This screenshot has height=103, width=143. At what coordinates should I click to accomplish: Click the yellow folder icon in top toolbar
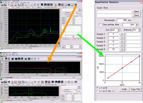coord(72,5)
